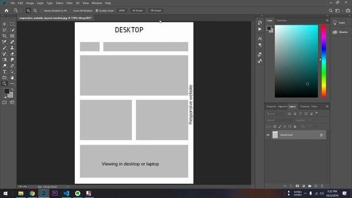Open the screen mode options
The image size is (352, 198).
(x=12, y=102)
